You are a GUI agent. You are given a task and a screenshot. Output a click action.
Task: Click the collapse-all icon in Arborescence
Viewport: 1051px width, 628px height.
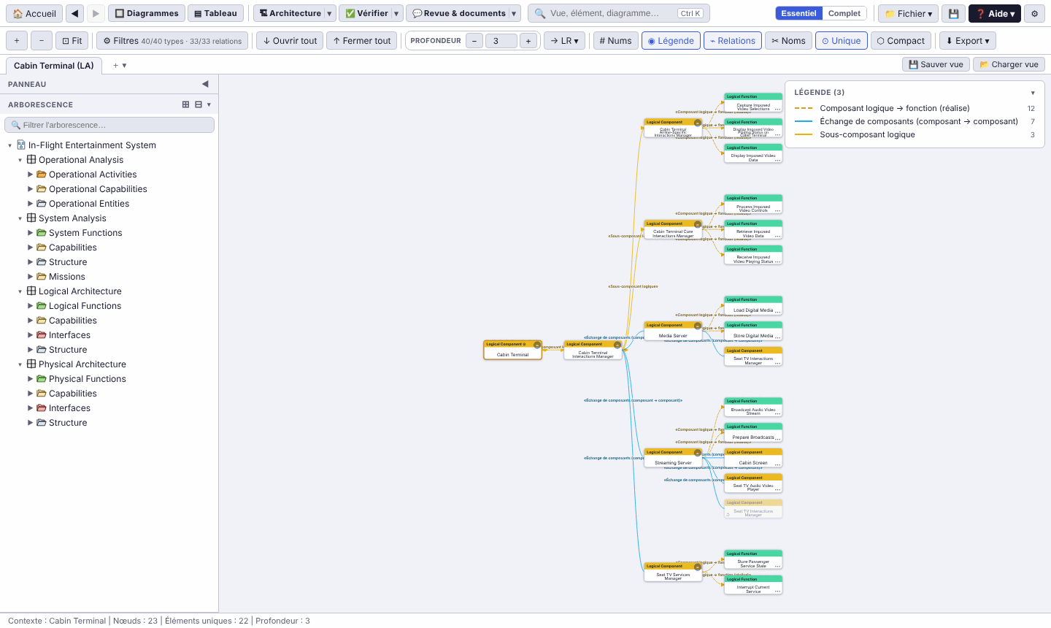[x=198, y=104]
